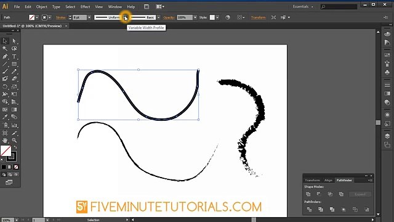Click the Opacity panel link
Image resolution: width=394 pixels, height=222 pixels.
pyautogui.click(x=169, y=17)
